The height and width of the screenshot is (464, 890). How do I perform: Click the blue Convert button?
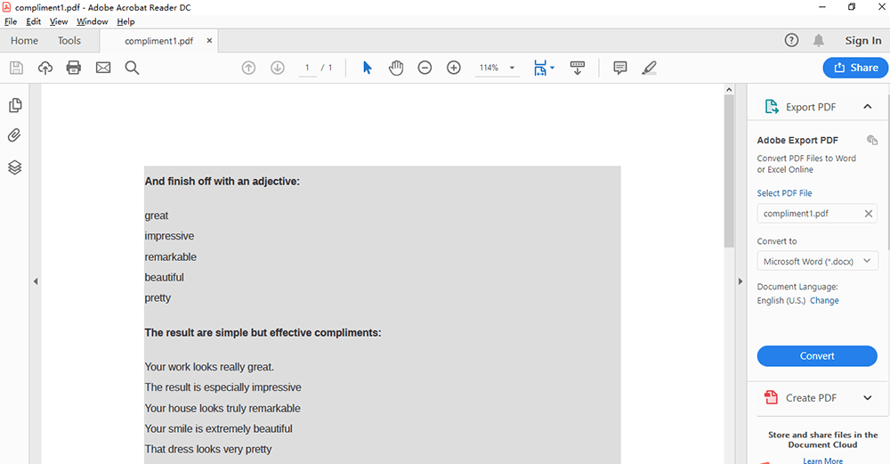(x=816, y=356)
